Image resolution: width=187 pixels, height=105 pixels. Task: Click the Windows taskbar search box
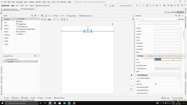click(21, 103)
